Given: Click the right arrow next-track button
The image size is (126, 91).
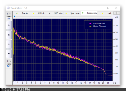Looking at the screenshot, I should 9,44.
